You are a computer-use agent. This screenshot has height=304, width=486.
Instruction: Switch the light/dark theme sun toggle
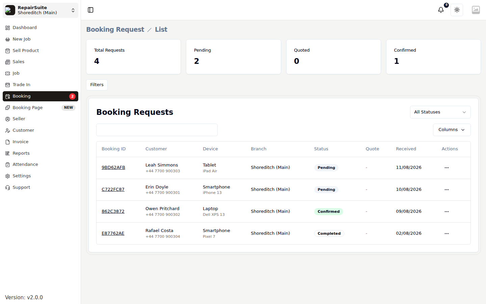coord(457,10)
